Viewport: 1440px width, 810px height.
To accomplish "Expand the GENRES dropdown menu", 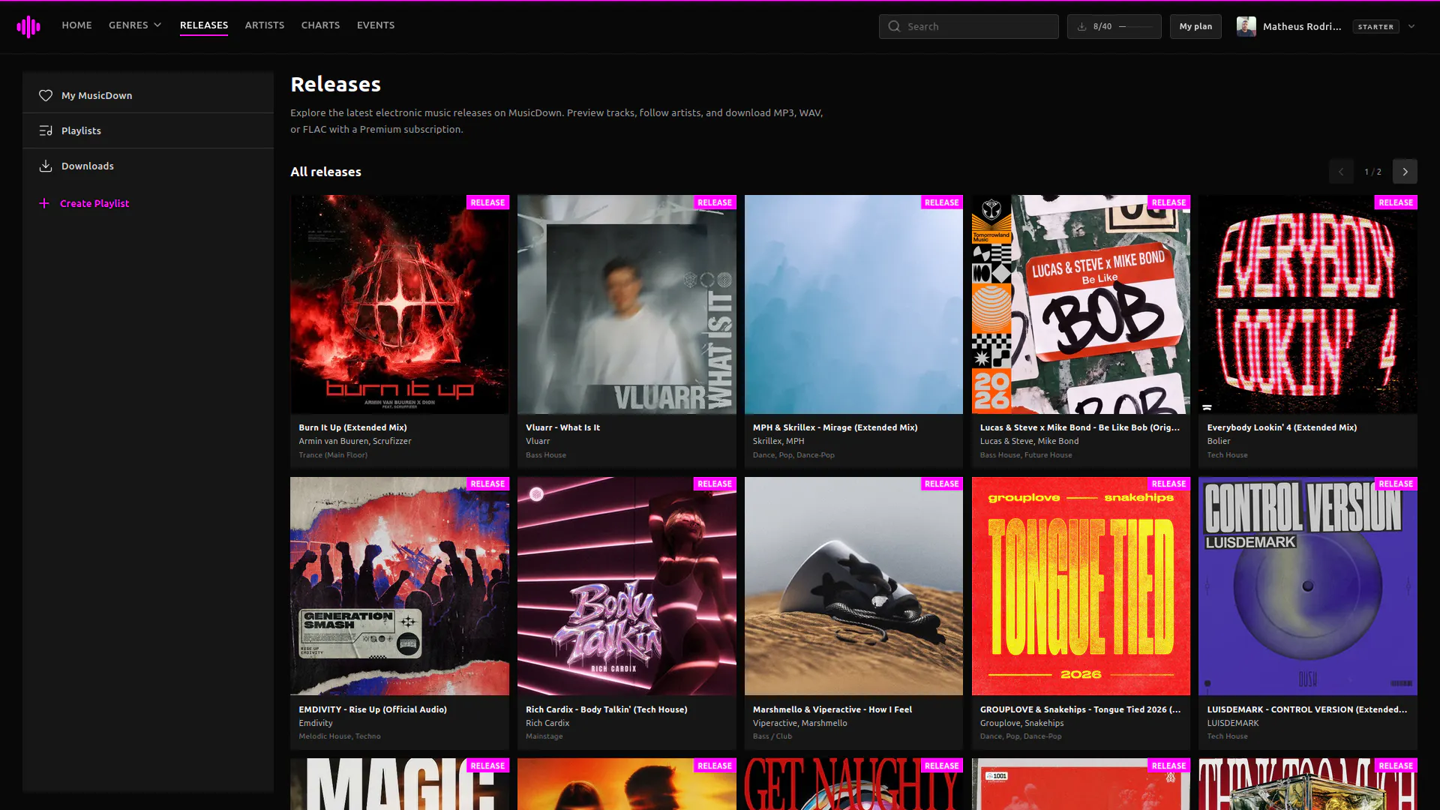I will (x=135, y=25).
